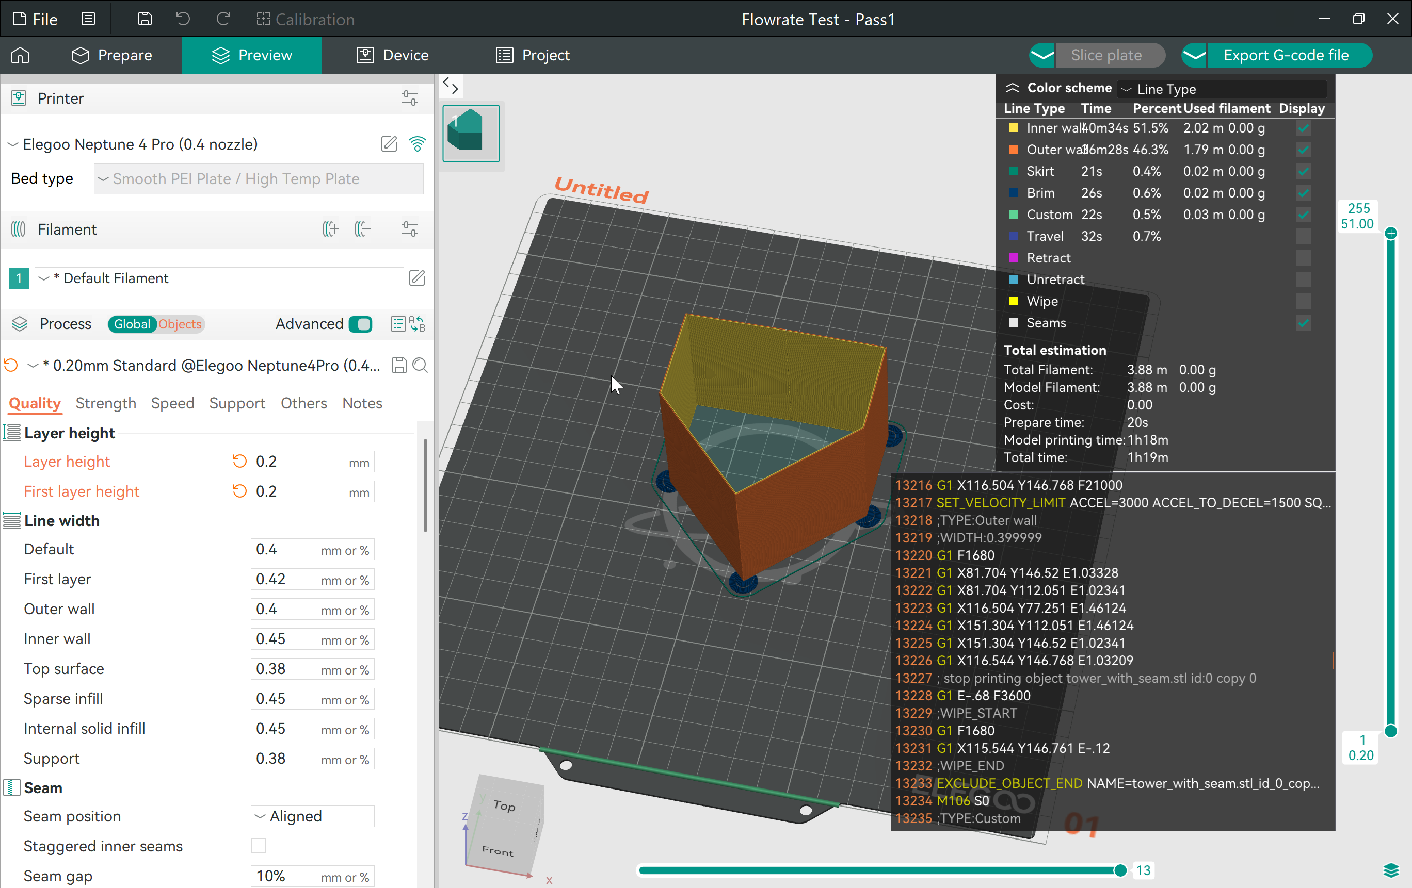Screen dimensions: 1412x888
Task: Toggle the Advanced mode switch
Action: (x=361, y=324)
